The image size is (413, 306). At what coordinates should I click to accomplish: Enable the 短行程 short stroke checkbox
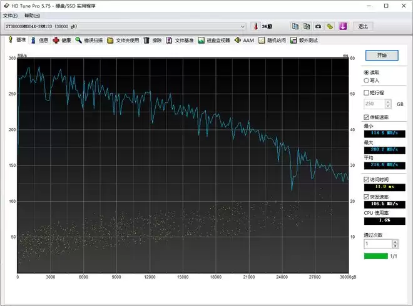pos(367,92)
